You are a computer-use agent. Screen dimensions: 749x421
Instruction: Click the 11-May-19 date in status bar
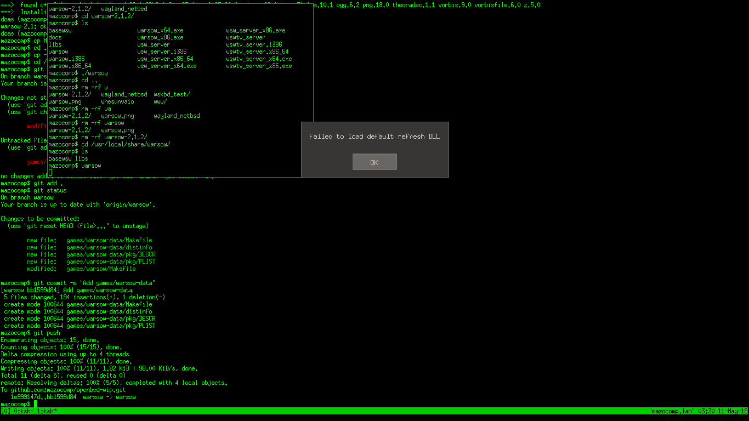coord(734,411)
